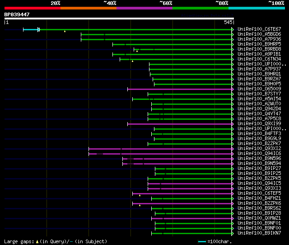Click the UniRef100_C6TE67 label

[259, 29]
